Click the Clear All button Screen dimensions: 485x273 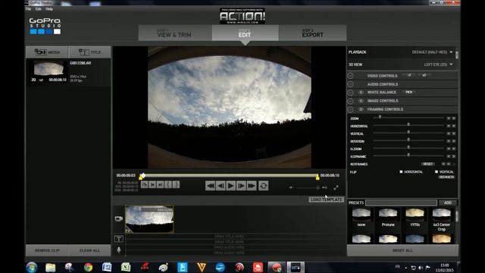coord(89,250)
